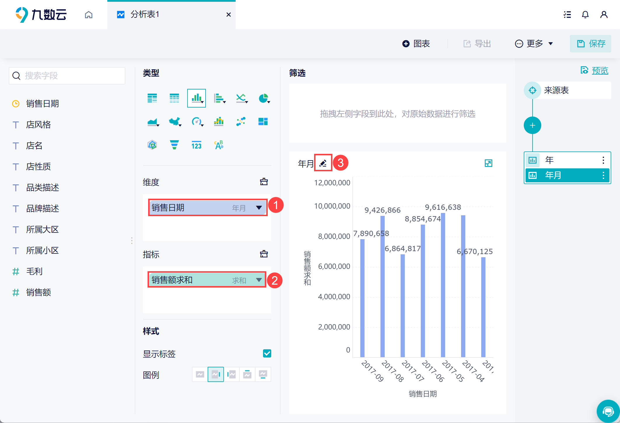Open the 销售额求和 aggregation dropdown

pyautogui.click(x=259, y=280)
